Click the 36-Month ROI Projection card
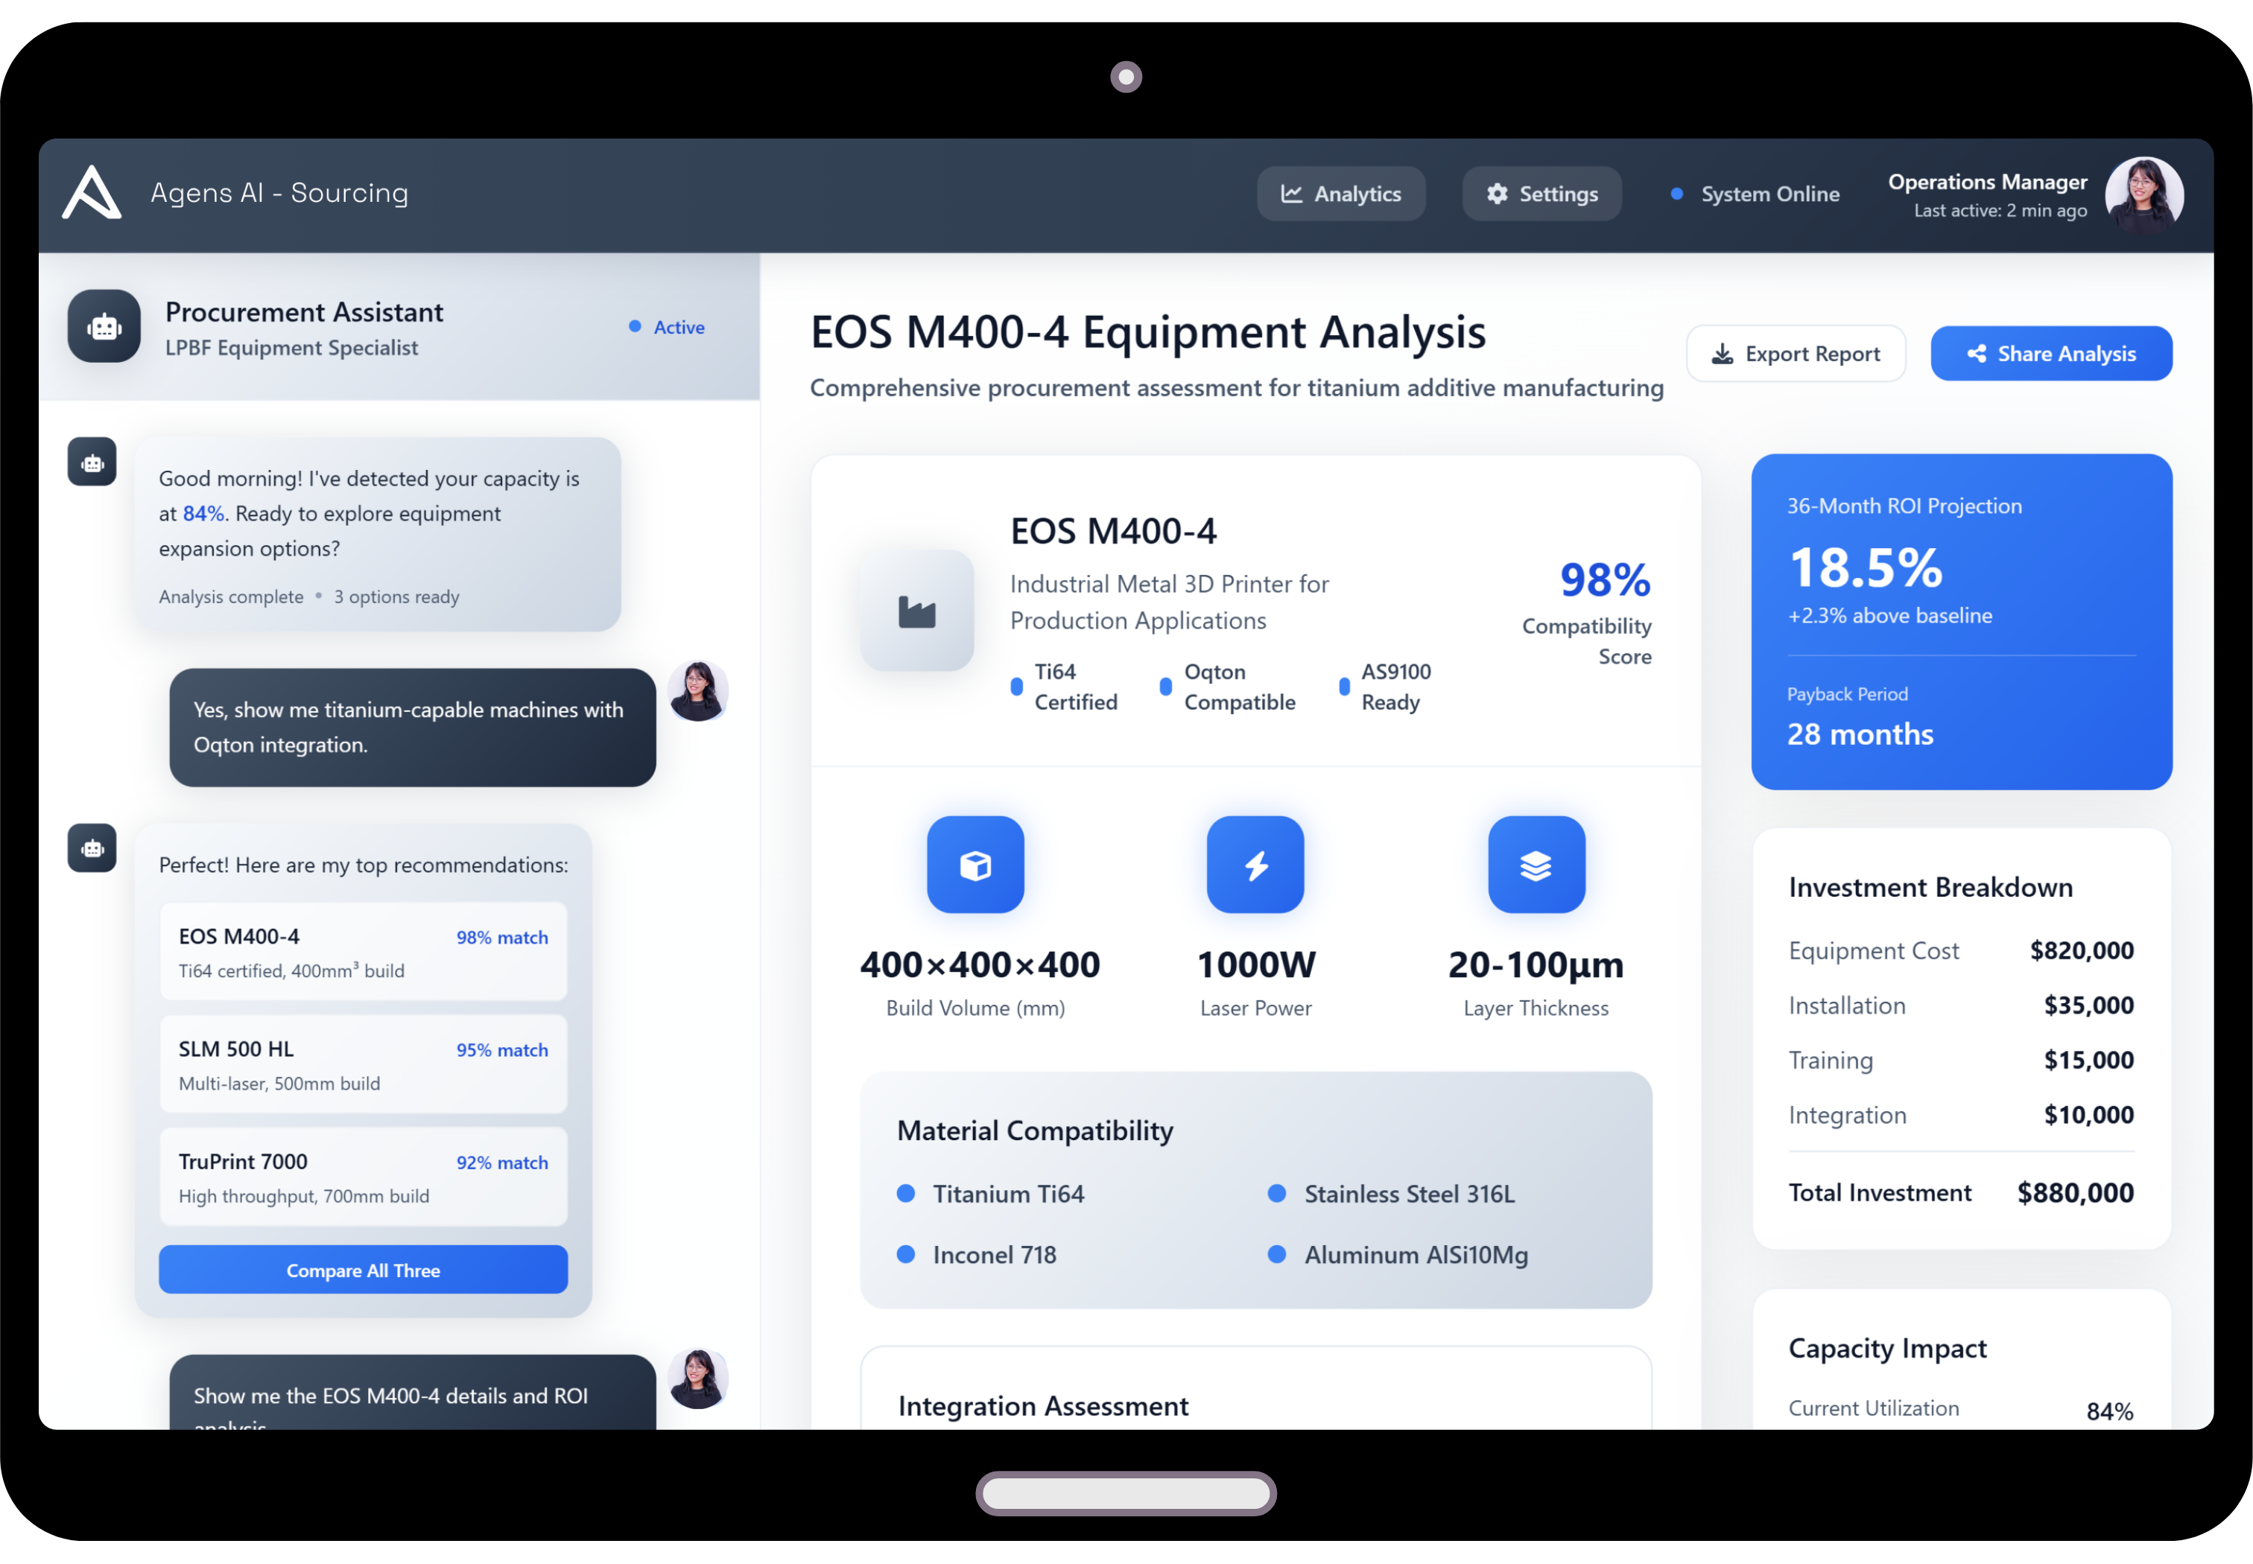This screenshot has height=1564, width=2253. pyautogui.click(x=1961, y=621)
